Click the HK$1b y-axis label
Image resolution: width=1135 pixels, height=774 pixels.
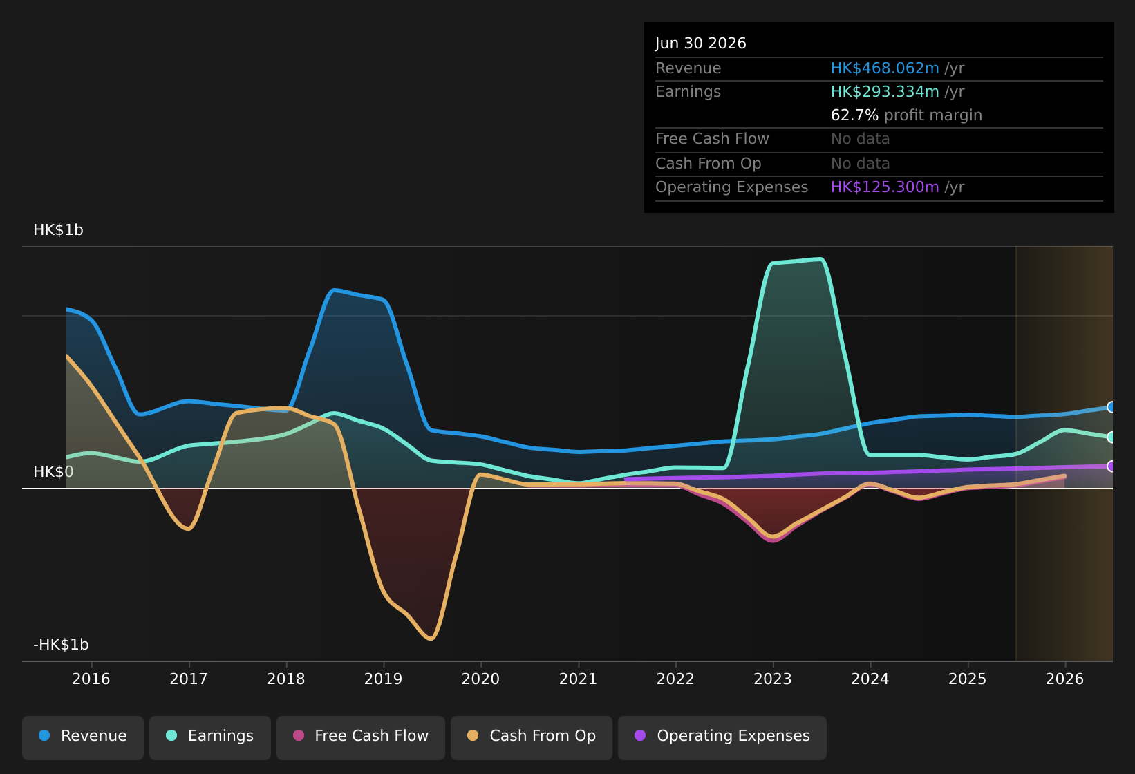point(59,230)
